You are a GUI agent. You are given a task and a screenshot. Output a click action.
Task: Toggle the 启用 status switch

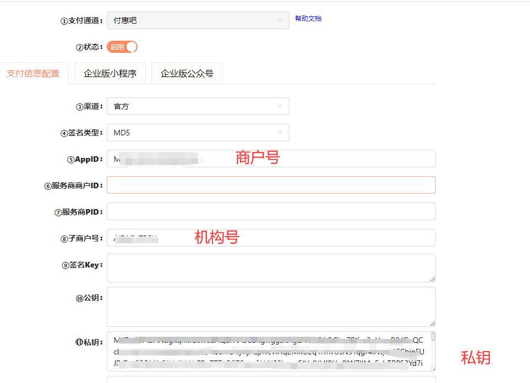[122, 47]
